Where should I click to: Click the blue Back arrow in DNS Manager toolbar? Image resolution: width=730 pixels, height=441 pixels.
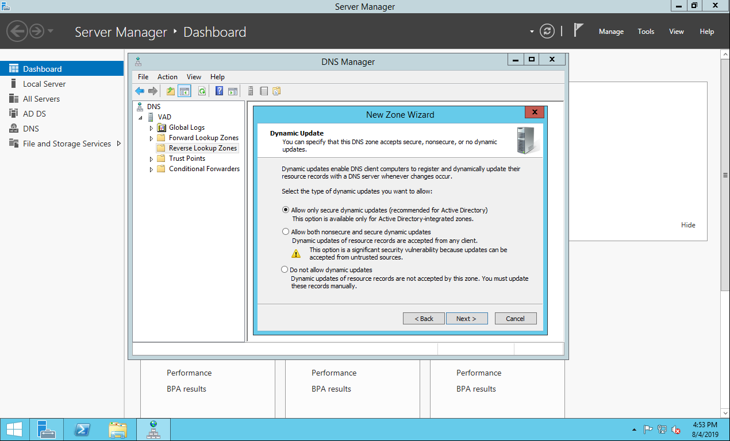coord(140,91)
